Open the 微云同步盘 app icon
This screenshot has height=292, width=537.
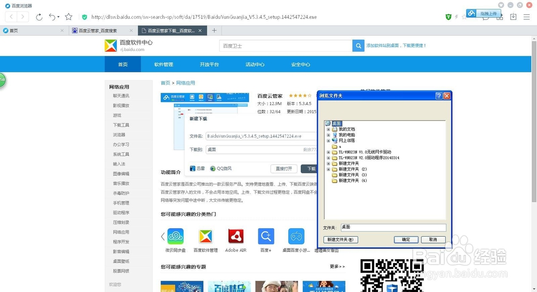point(176,236)
